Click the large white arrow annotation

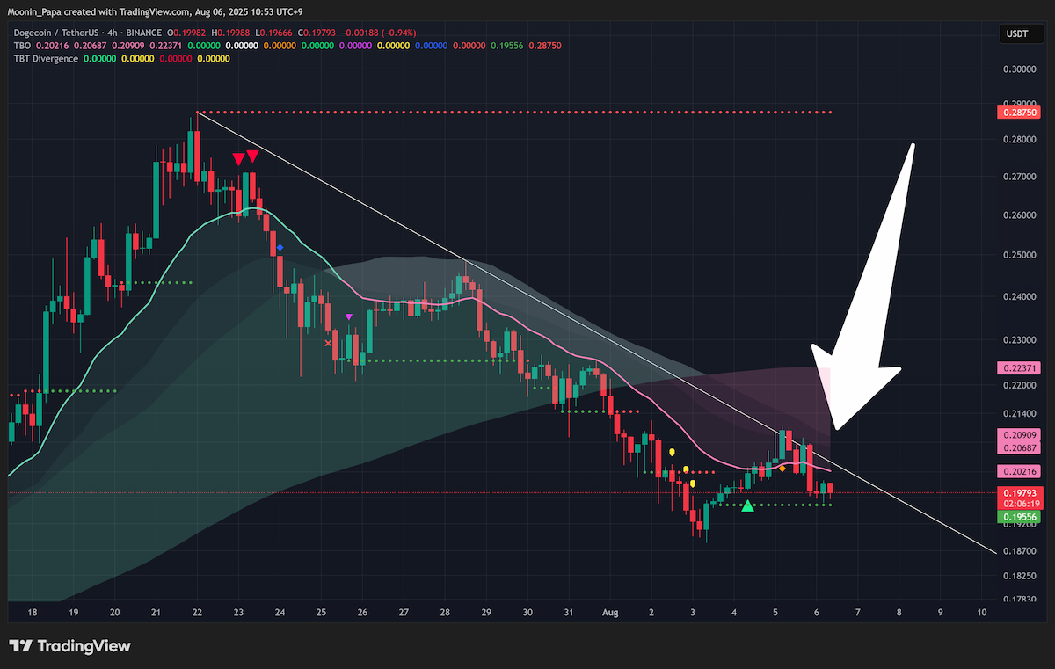coord(864,290)
